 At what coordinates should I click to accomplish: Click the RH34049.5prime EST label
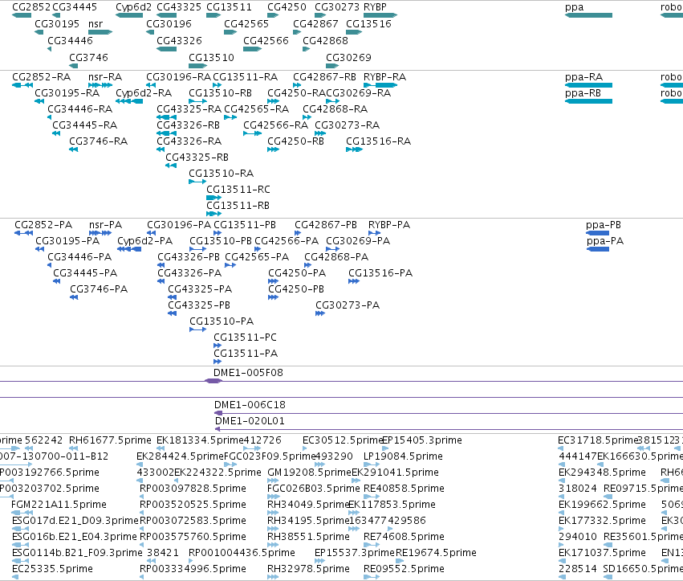pos(308,505)
